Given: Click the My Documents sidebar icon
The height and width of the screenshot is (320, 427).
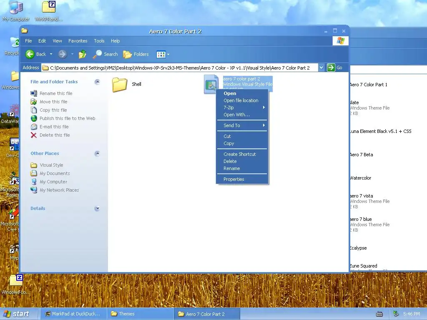Looking at the screenshot, I should point(34,173).
